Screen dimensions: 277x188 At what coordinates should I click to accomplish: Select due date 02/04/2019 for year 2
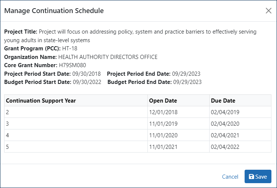[240, 112]
